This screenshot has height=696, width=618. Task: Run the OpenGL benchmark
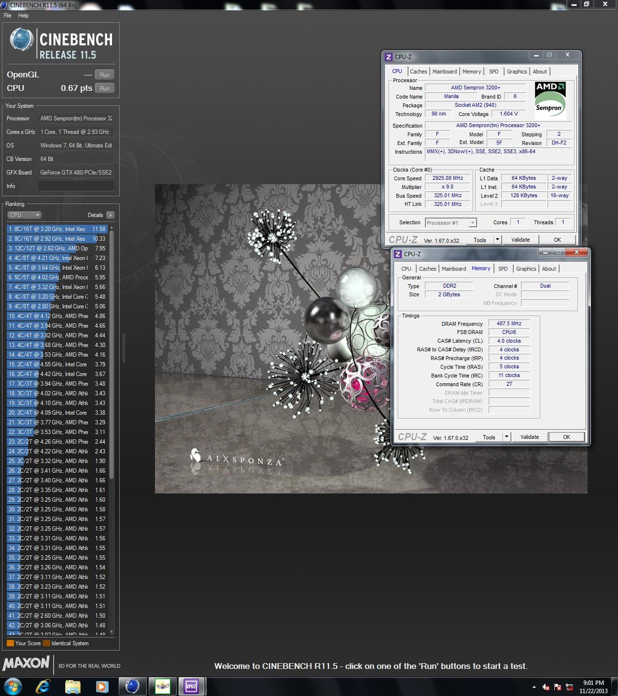point(105,75)
